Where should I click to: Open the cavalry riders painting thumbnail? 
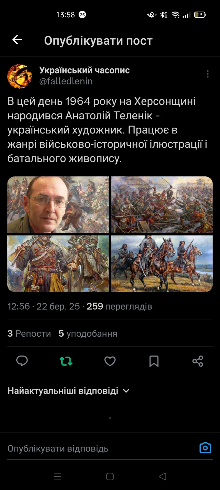[x=162, y=264]
